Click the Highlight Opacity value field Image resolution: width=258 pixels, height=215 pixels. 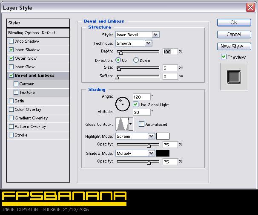pos(170,145)
